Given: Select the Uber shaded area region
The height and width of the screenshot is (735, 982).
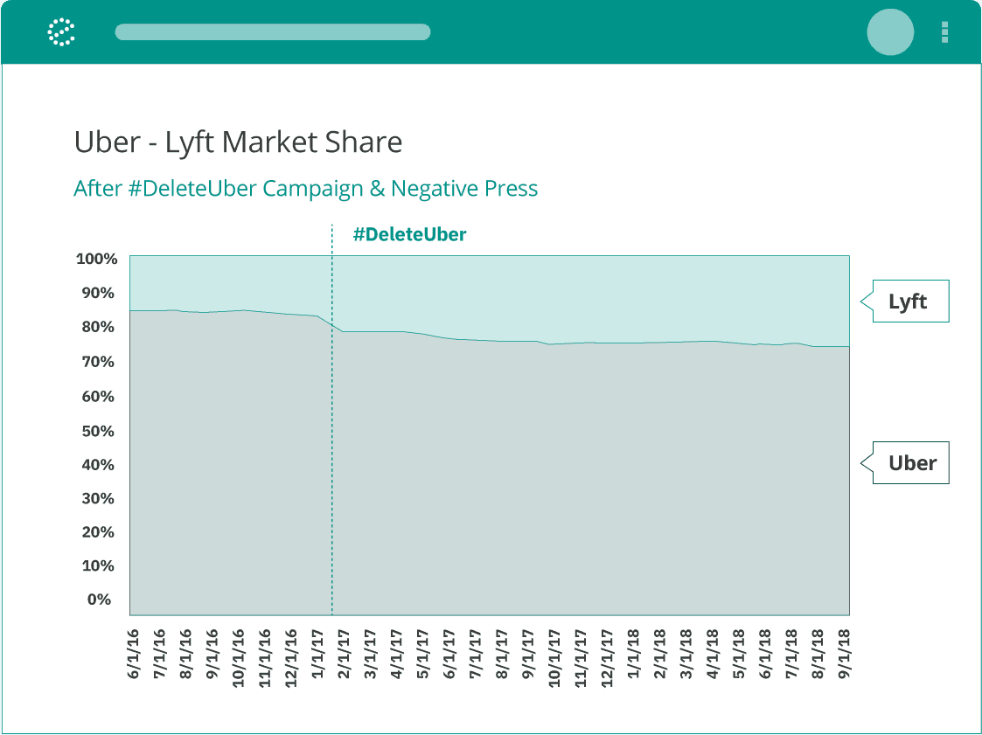Looking at the screenshot, I should (490, 481).
